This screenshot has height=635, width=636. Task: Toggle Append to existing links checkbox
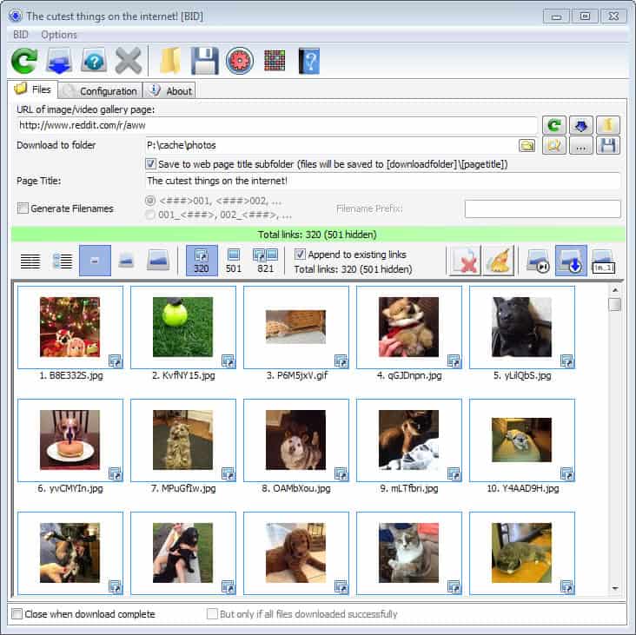300,255
